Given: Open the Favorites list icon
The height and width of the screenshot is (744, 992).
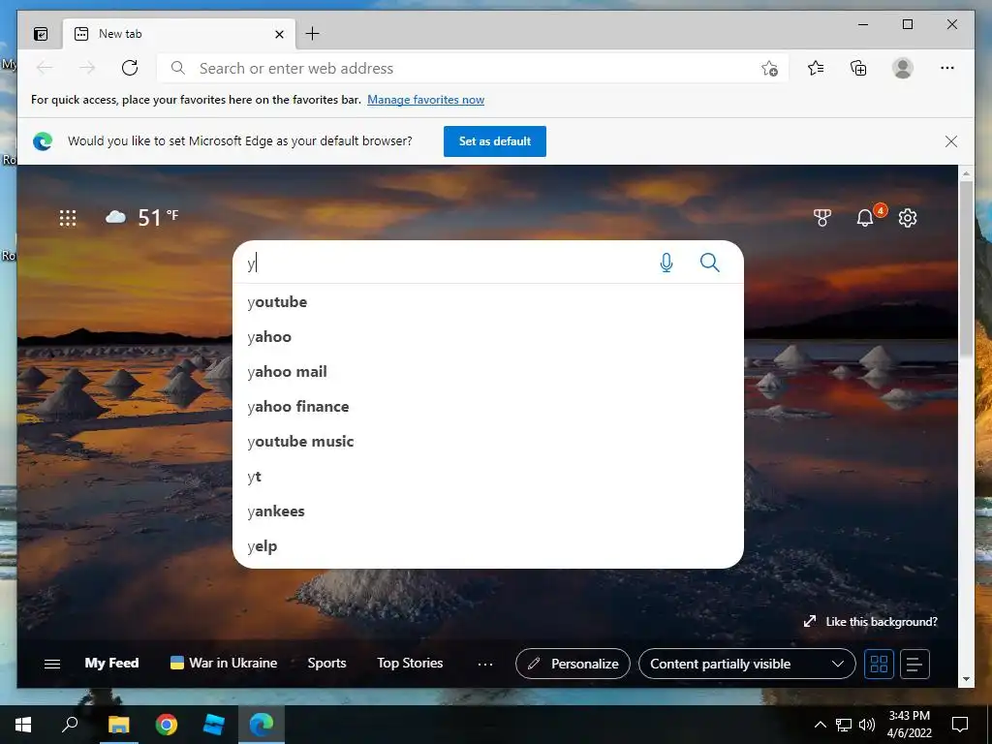Looking at the screenshot, I should click(816, 68).
